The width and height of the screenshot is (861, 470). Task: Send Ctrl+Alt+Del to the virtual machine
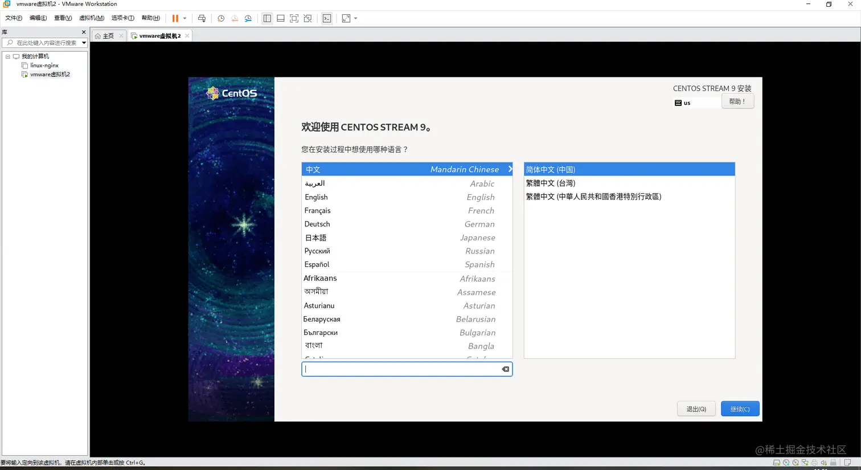pos(202,18)
